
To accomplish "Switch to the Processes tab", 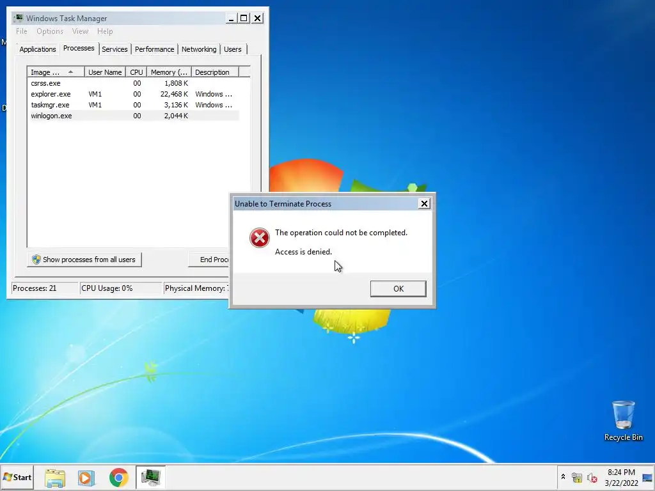I will click(79, 48).
